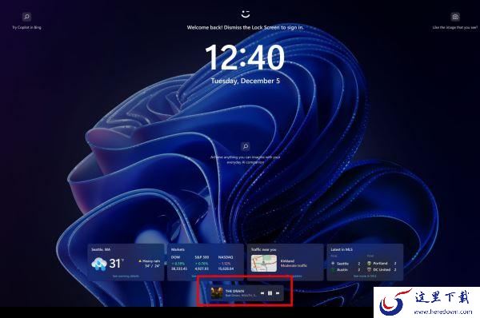The image size is (480, 318).
Task: Click the camera icon for "Like the image"
Action: point(455,17)
